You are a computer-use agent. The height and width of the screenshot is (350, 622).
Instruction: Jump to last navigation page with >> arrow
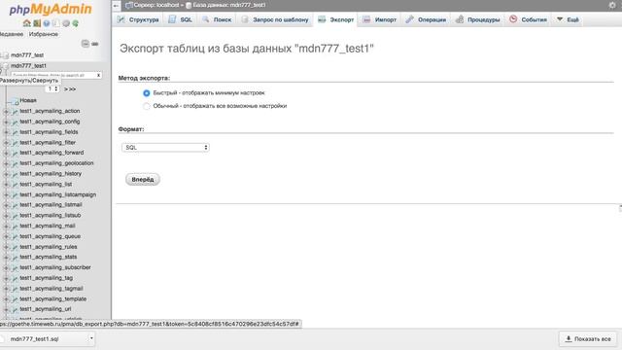click(x=73, y=89)
